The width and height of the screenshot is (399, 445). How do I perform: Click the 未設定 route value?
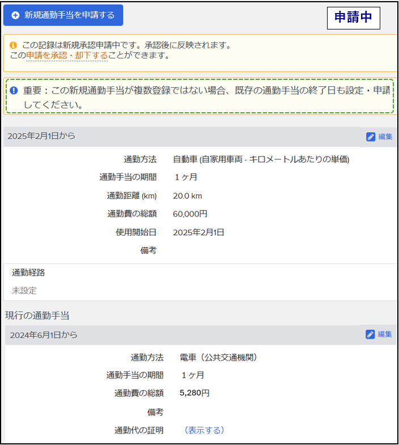pos(24,290)
